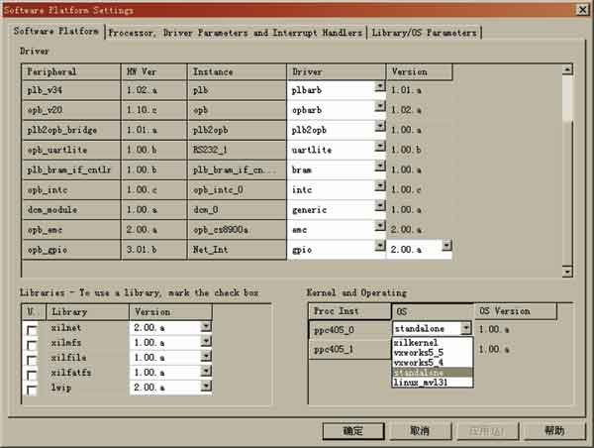Open driver dropdown for plb_v34 row
This screenshot has height=448, width=594.
380,86
